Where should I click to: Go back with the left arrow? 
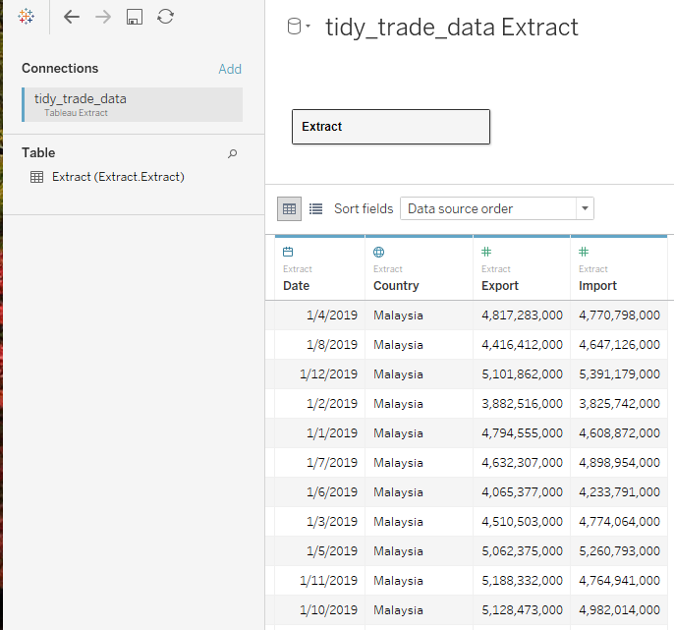point(72,17)
